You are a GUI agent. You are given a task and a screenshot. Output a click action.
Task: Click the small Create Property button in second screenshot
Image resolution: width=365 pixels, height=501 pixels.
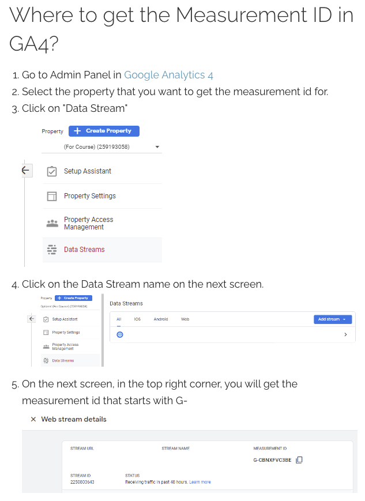coord(73,298)
